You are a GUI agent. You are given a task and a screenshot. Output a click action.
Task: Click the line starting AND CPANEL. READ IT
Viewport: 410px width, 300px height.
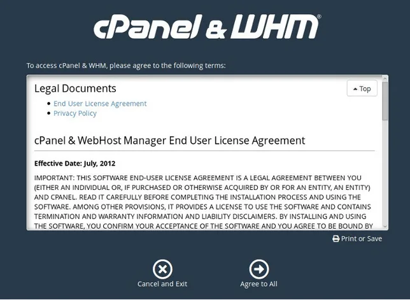197,197
